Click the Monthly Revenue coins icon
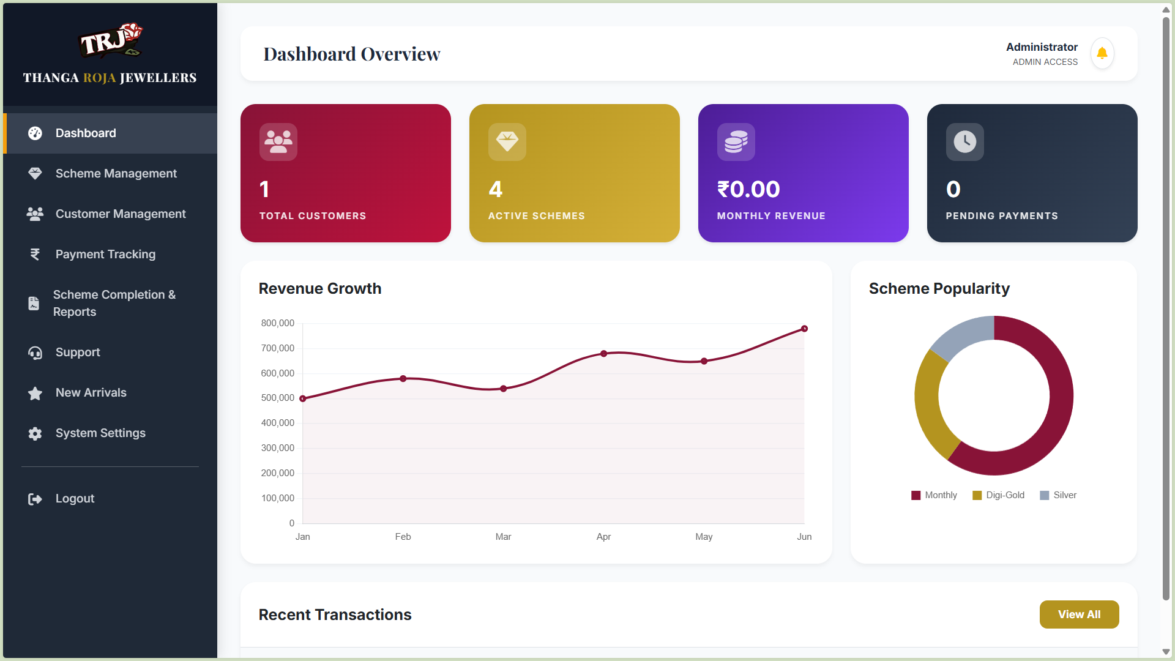 tap(736, 142)
